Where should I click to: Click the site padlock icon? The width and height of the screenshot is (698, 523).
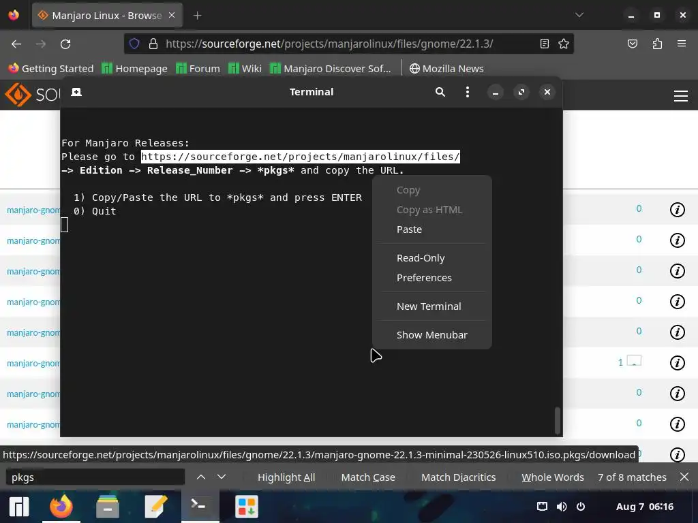153,44
